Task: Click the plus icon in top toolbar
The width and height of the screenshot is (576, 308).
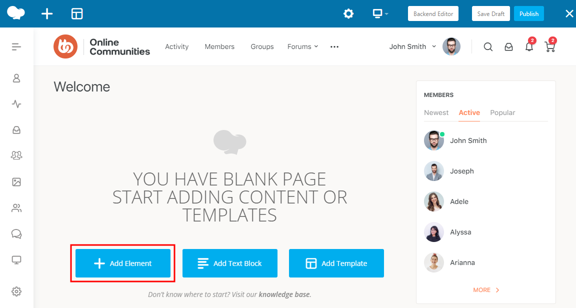Action: point(46,14)
